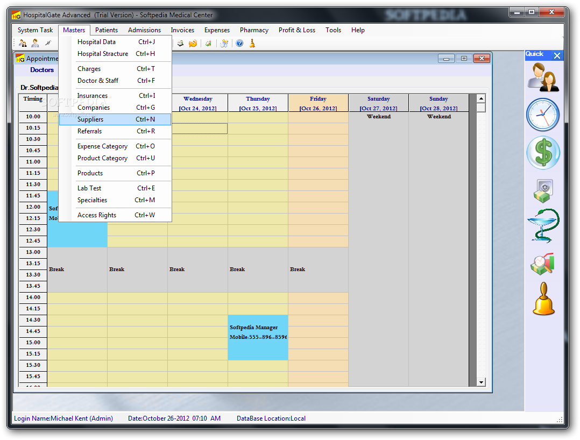Select Specialties in the menu
This screenshot has height=440, width=580.
click(x=115, y=200)
